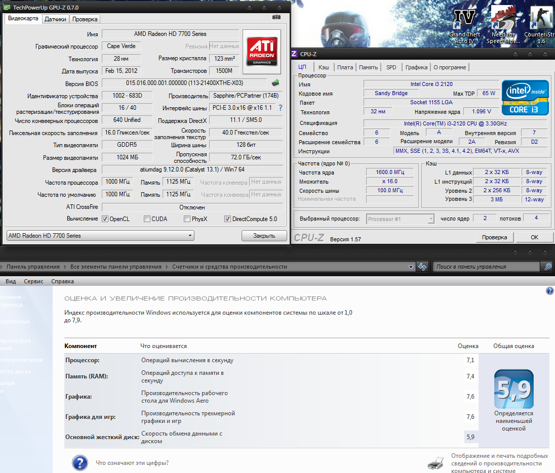
Task: Click the Проверка button in CPU-Z
Action: (x=494, y=237)
